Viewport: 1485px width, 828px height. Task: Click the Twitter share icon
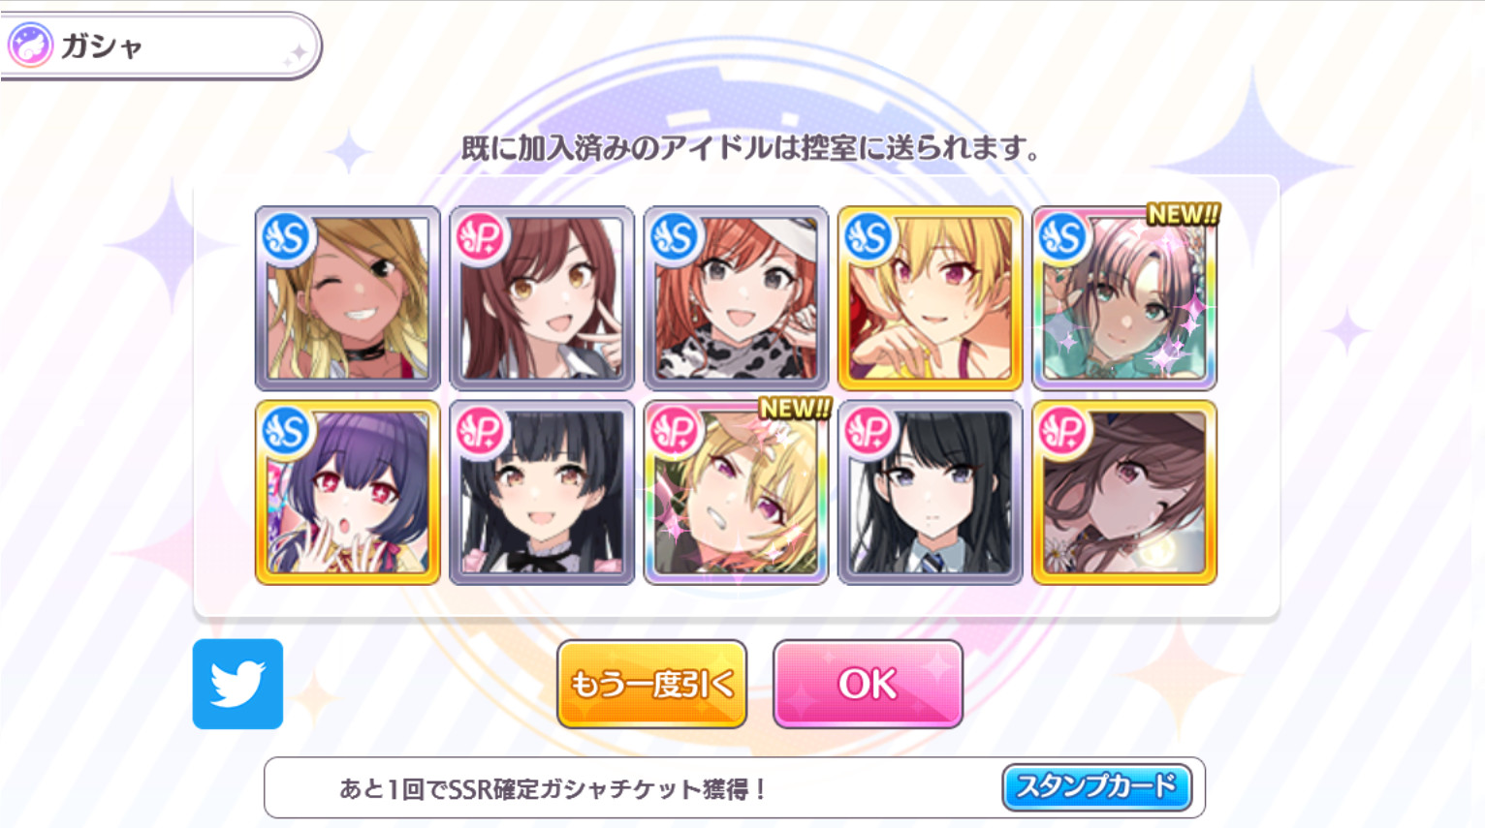237,684
